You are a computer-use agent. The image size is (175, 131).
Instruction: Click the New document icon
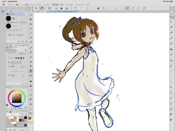(56, 8)
